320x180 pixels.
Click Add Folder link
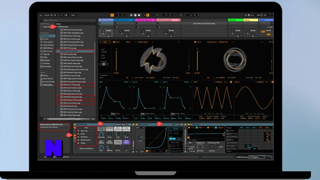(48, 85)
